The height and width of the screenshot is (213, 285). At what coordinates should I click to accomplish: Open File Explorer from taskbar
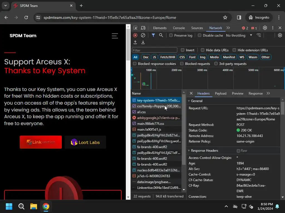coord(34,206)
